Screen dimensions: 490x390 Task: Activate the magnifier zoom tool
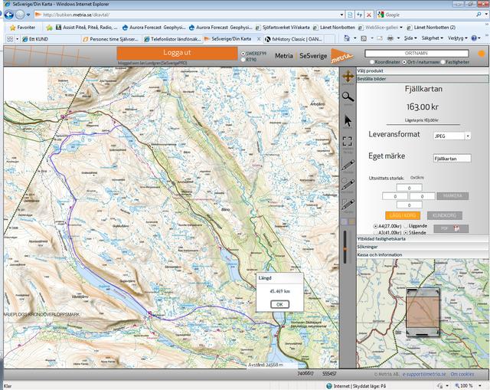click(x=348, y=97)
